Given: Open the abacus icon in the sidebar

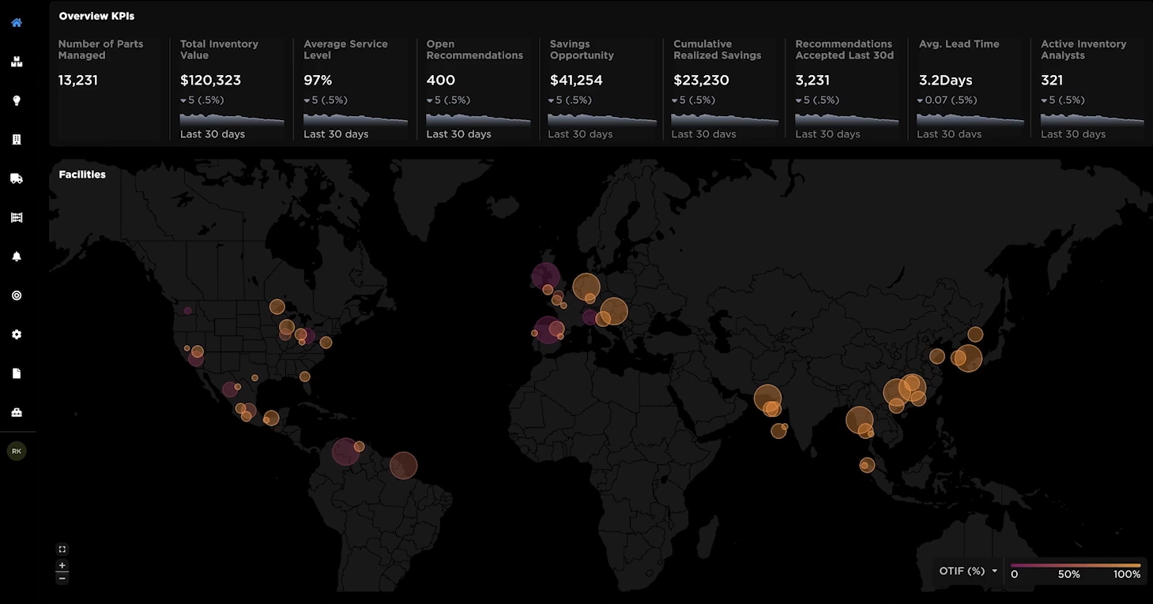Looking at the screenshot, I should 17,217.
